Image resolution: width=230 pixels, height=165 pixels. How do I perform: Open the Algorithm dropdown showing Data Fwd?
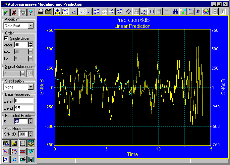(x=31, y=26)
